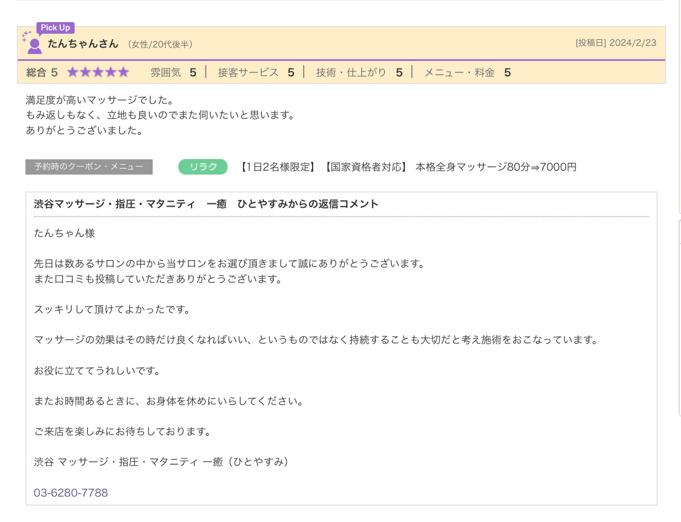The width and height of the screenshot is (681, 522).
Task: Click the salon reply comment heading
Action: [207, 204]
